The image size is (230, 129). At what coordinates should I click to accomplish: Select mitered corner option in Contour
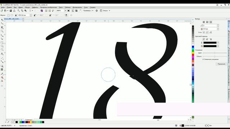204,32
